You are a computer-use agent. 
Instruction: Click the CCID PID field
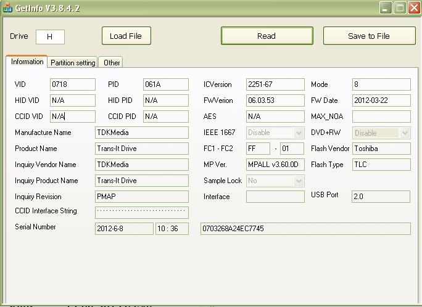[x=166, y=117]
